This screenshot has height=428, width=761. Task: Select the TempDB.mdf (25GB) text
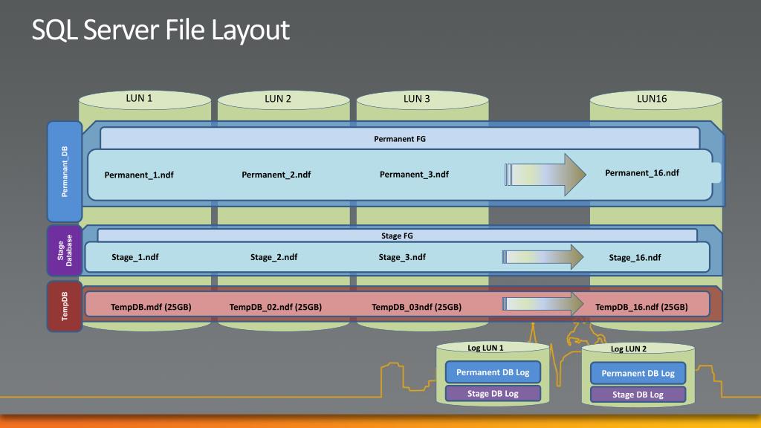point(151,307)
